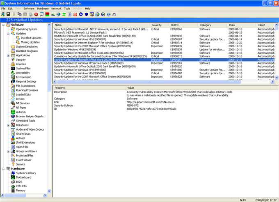Click the Copy toolbar icon

(x=20, y=14)
